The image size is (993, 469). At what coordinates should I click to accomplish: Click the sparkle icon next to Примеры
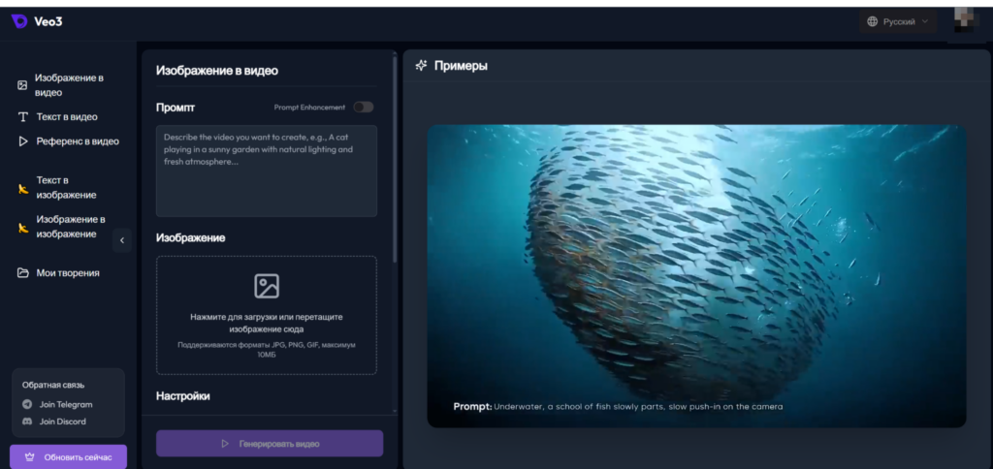coord(421,66)
